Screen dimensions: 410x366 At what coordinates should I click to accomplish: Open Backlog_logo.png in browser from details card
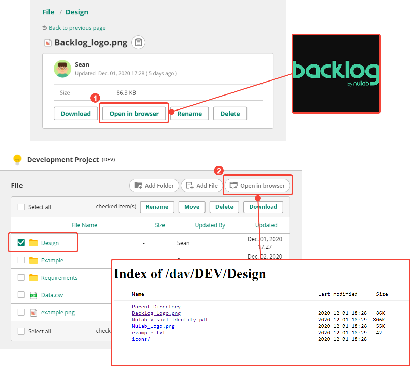(134, 114)
